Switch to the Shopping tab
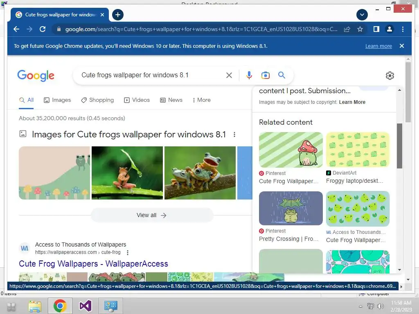Image resolution: width=419 pixels, height=314 pixels. pos(97,100)
